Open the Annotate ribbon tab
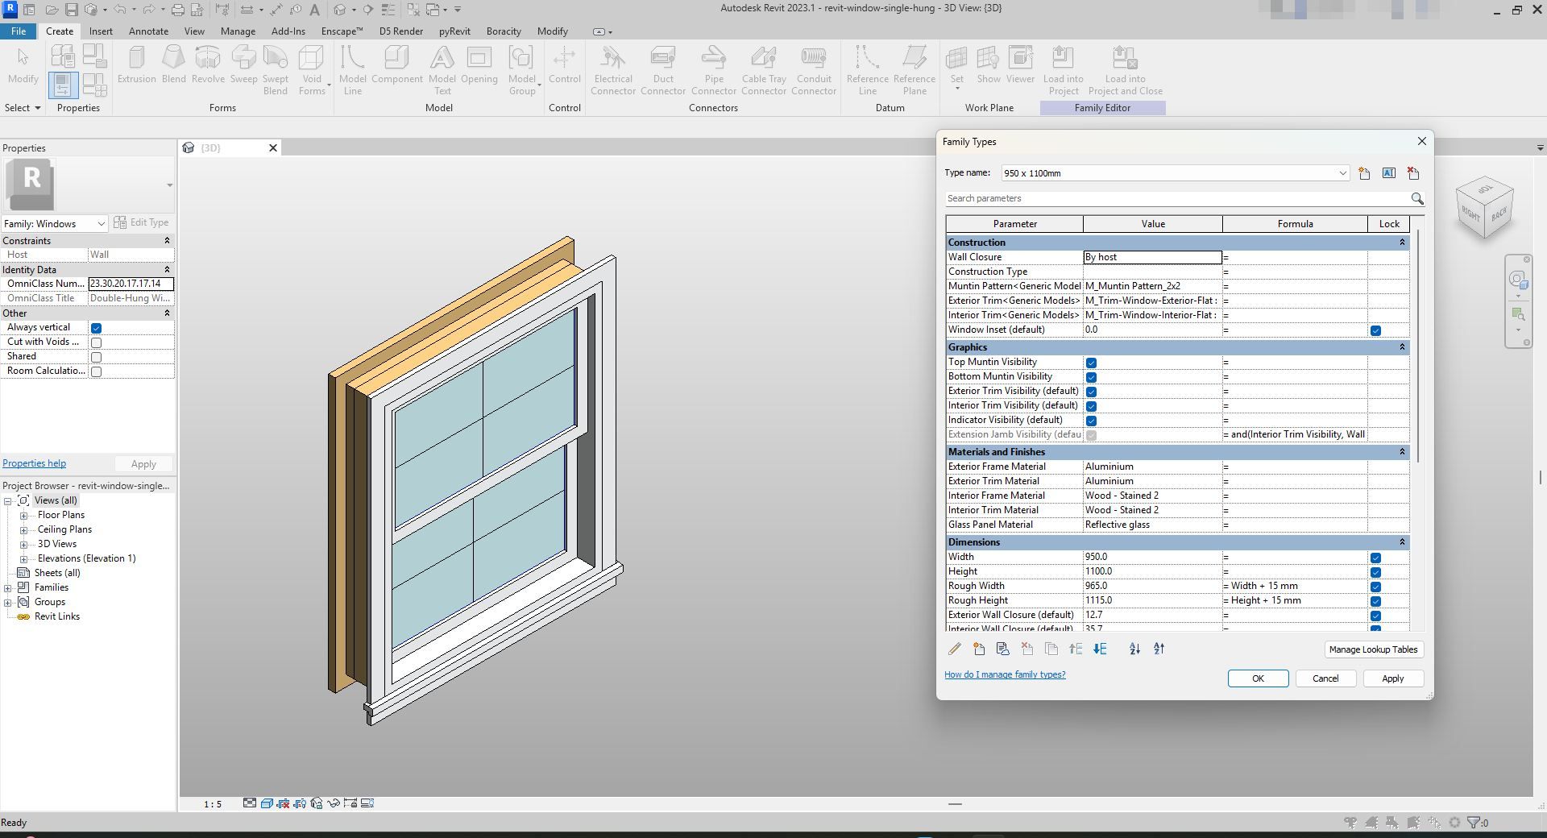1547x838 pixels. click(149, 31)
